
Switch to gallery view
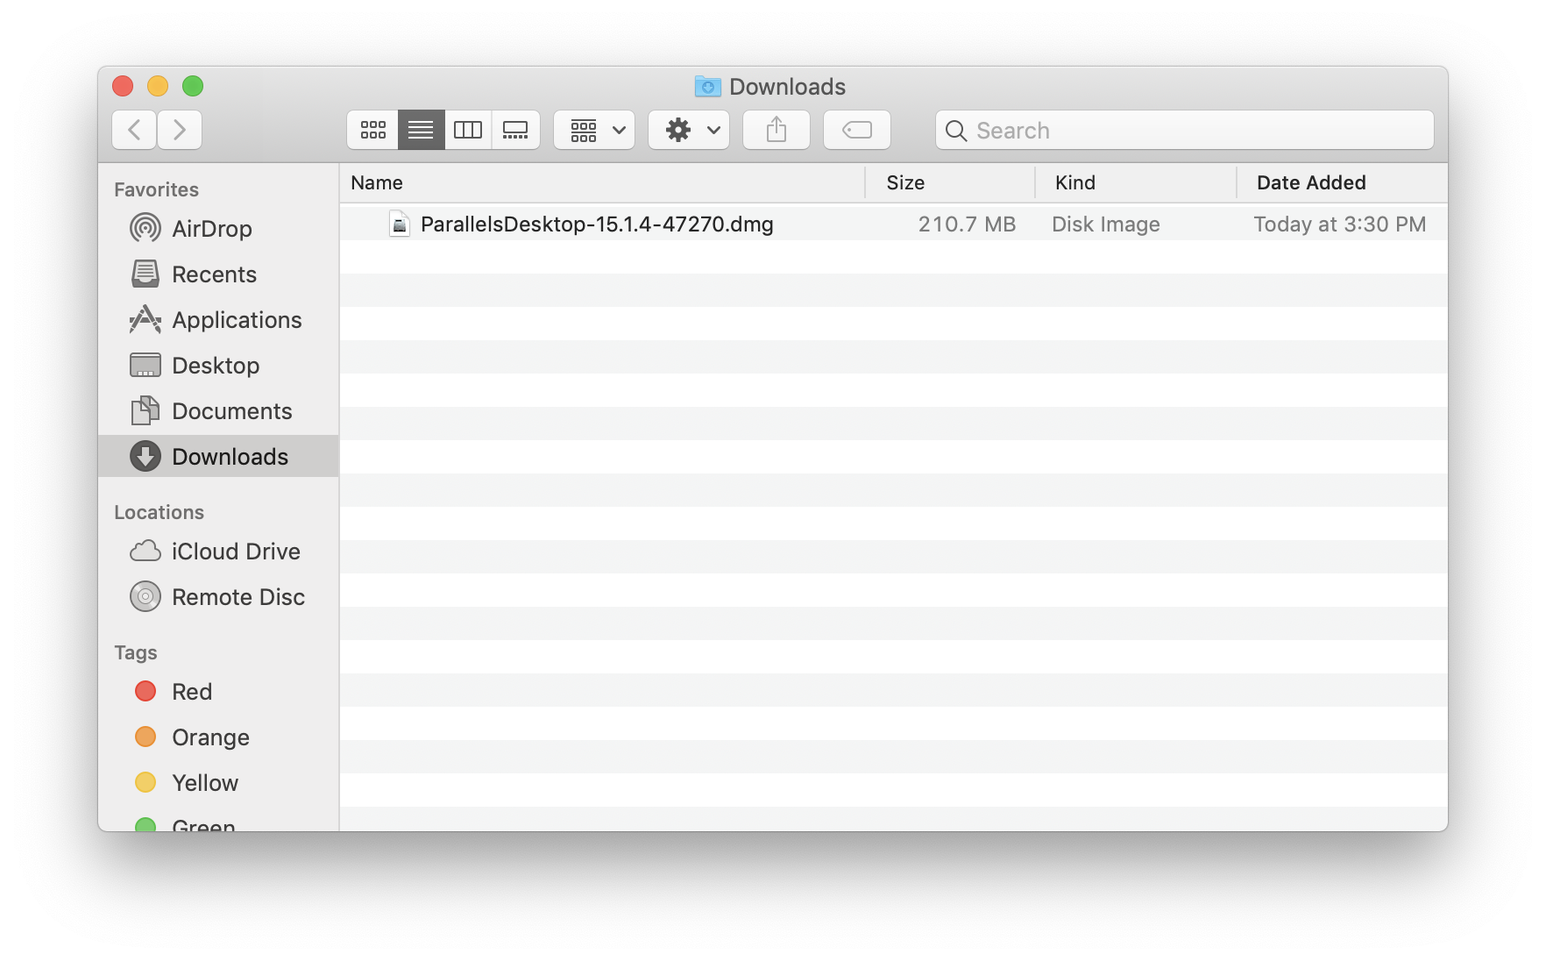tap(515, 130)
